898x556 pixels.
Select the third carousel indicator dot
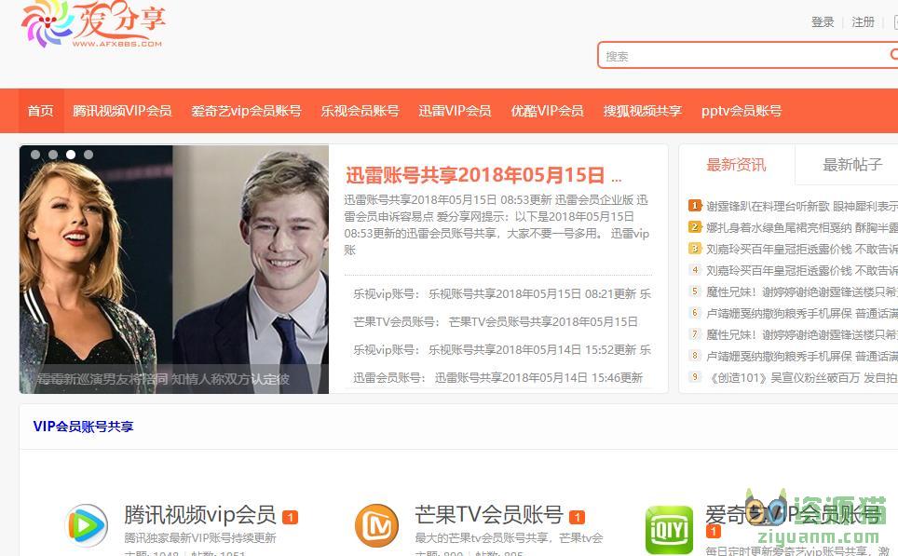tap(71, 154)
